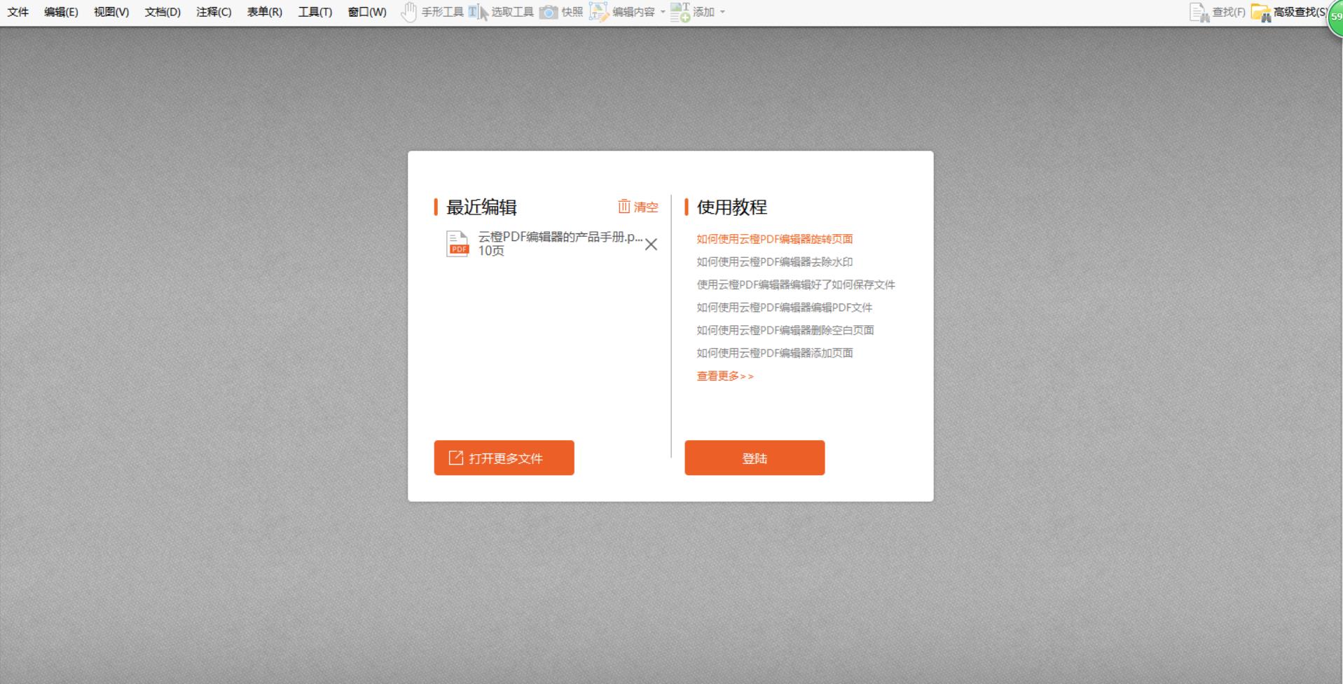This screenshot has width=1343, height=684.
Task: Click the 手形工具 label
Action: [x=443, y=12]
